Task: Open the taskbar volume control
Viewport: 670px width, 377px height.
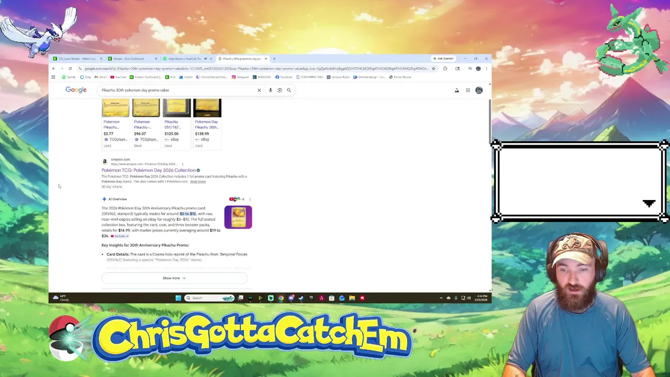Action: 469,298
